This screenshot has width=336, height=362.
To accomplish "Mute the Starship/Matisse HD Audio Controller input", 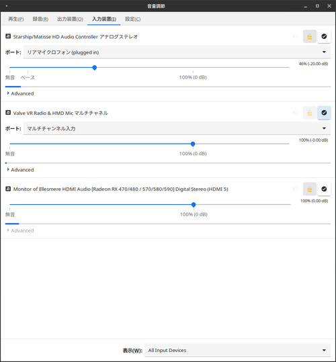I will pos(296,36).
